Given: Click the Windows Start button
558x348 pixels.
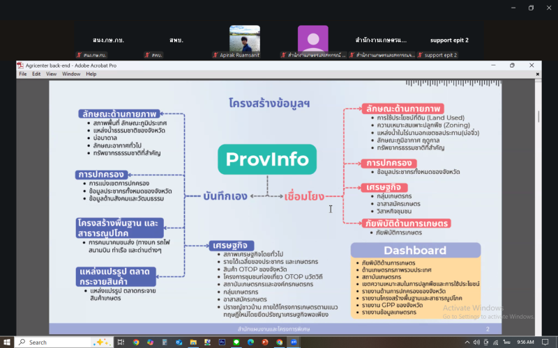Looking at the screenshot, I should pos(7,342).
